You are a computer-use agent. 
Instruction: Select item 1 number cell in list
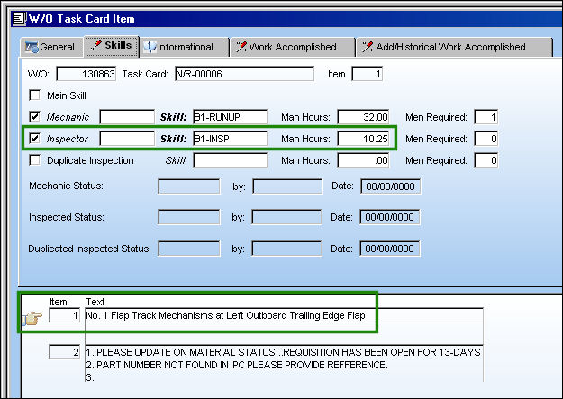[x=65, y=315]
